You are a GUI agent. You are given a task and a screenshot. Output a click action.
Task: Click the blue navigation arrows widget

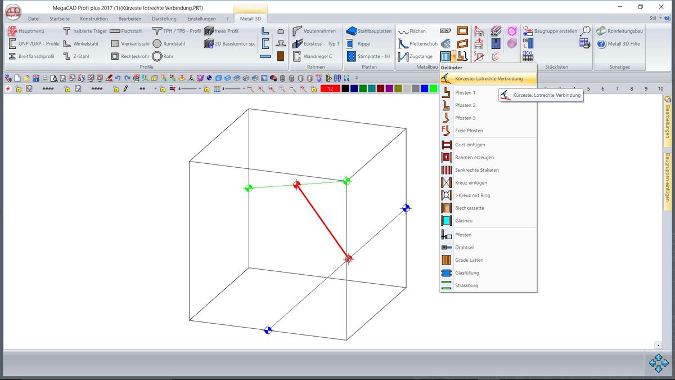(x=658, y=363)
